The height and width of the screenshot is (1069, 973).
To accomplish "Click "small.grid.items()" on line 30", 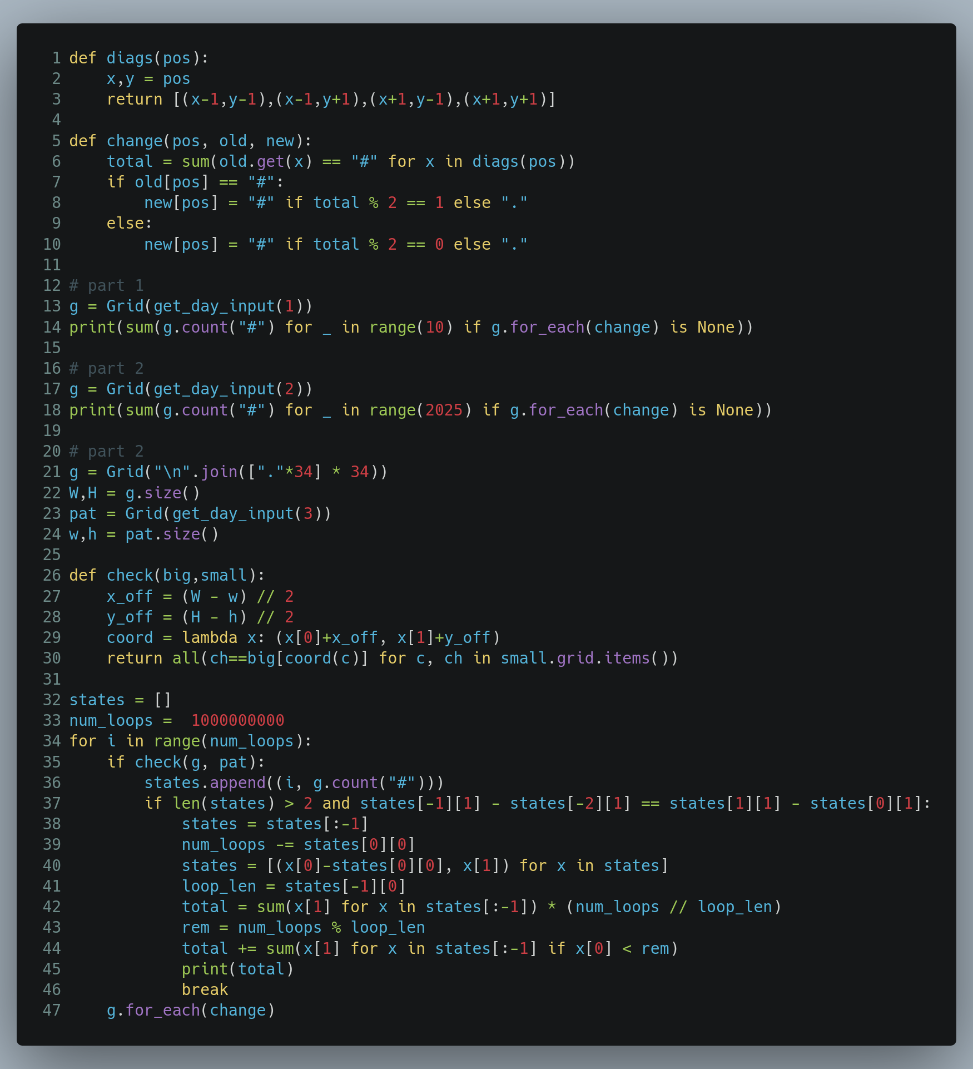I will pyautogui.click(x=589, y=659).
